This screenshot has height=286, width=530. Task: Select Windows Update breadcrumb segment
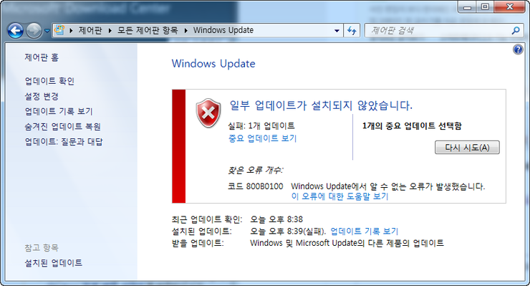[x=223, y=30]
